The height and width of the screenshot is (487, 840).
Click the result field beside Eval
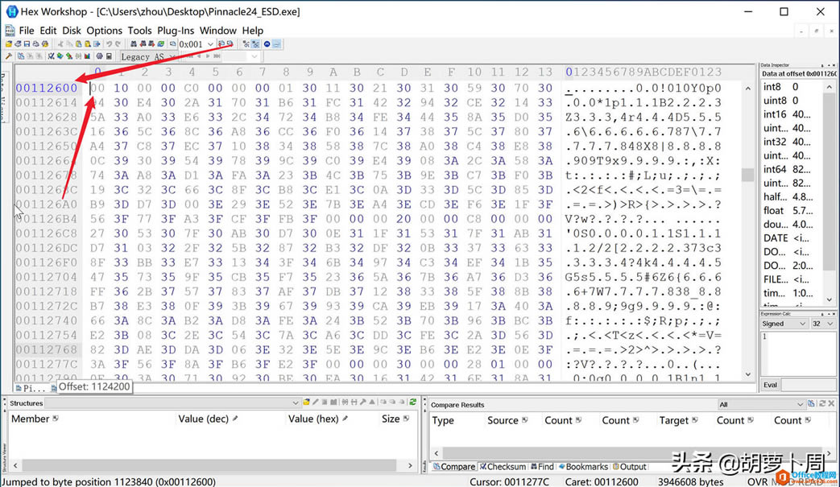click(809, 385)
